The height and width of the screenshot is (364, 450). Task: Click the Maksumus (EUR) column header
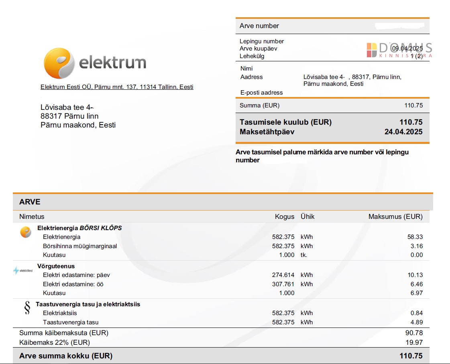click(395, 216)
